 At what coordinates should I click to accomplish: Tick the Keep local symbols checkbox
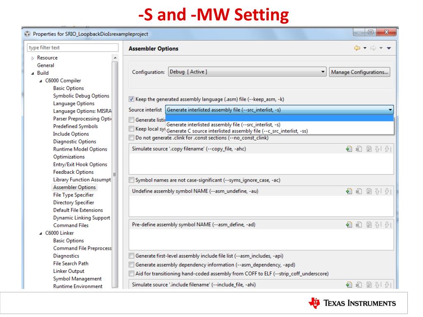tap(131, 129)
